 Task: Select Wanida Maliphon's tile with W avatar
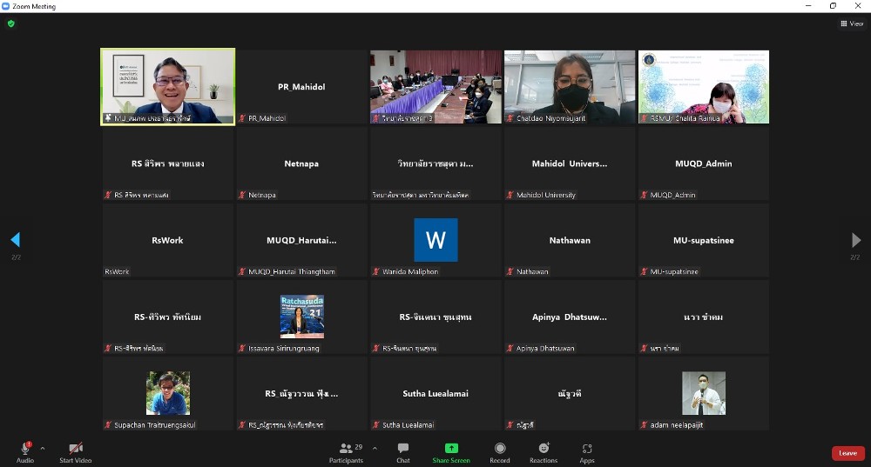coord(435,240)
